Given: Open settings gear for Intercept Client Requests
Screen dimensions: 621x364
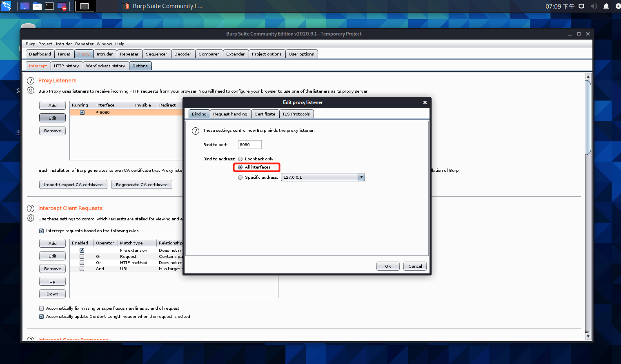Looking at the screenshot, I should [x=31, y=218].
